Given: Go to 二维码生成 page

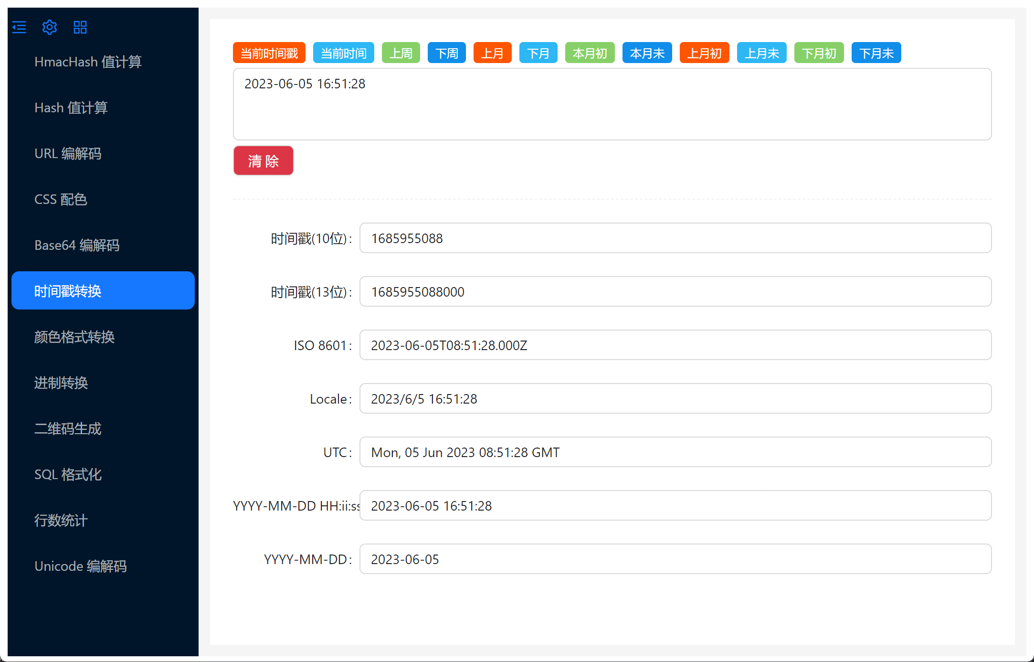Looking at the screenshot, I should pos(68,428).
